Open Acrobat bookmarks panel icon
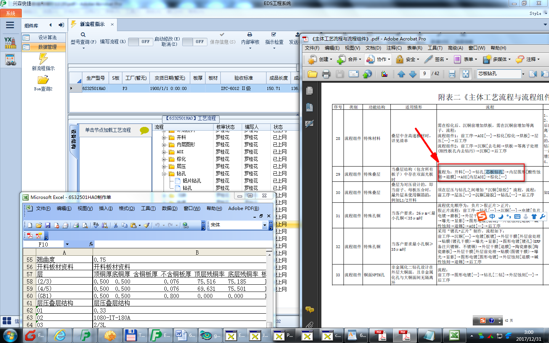 tap(310, 107)
